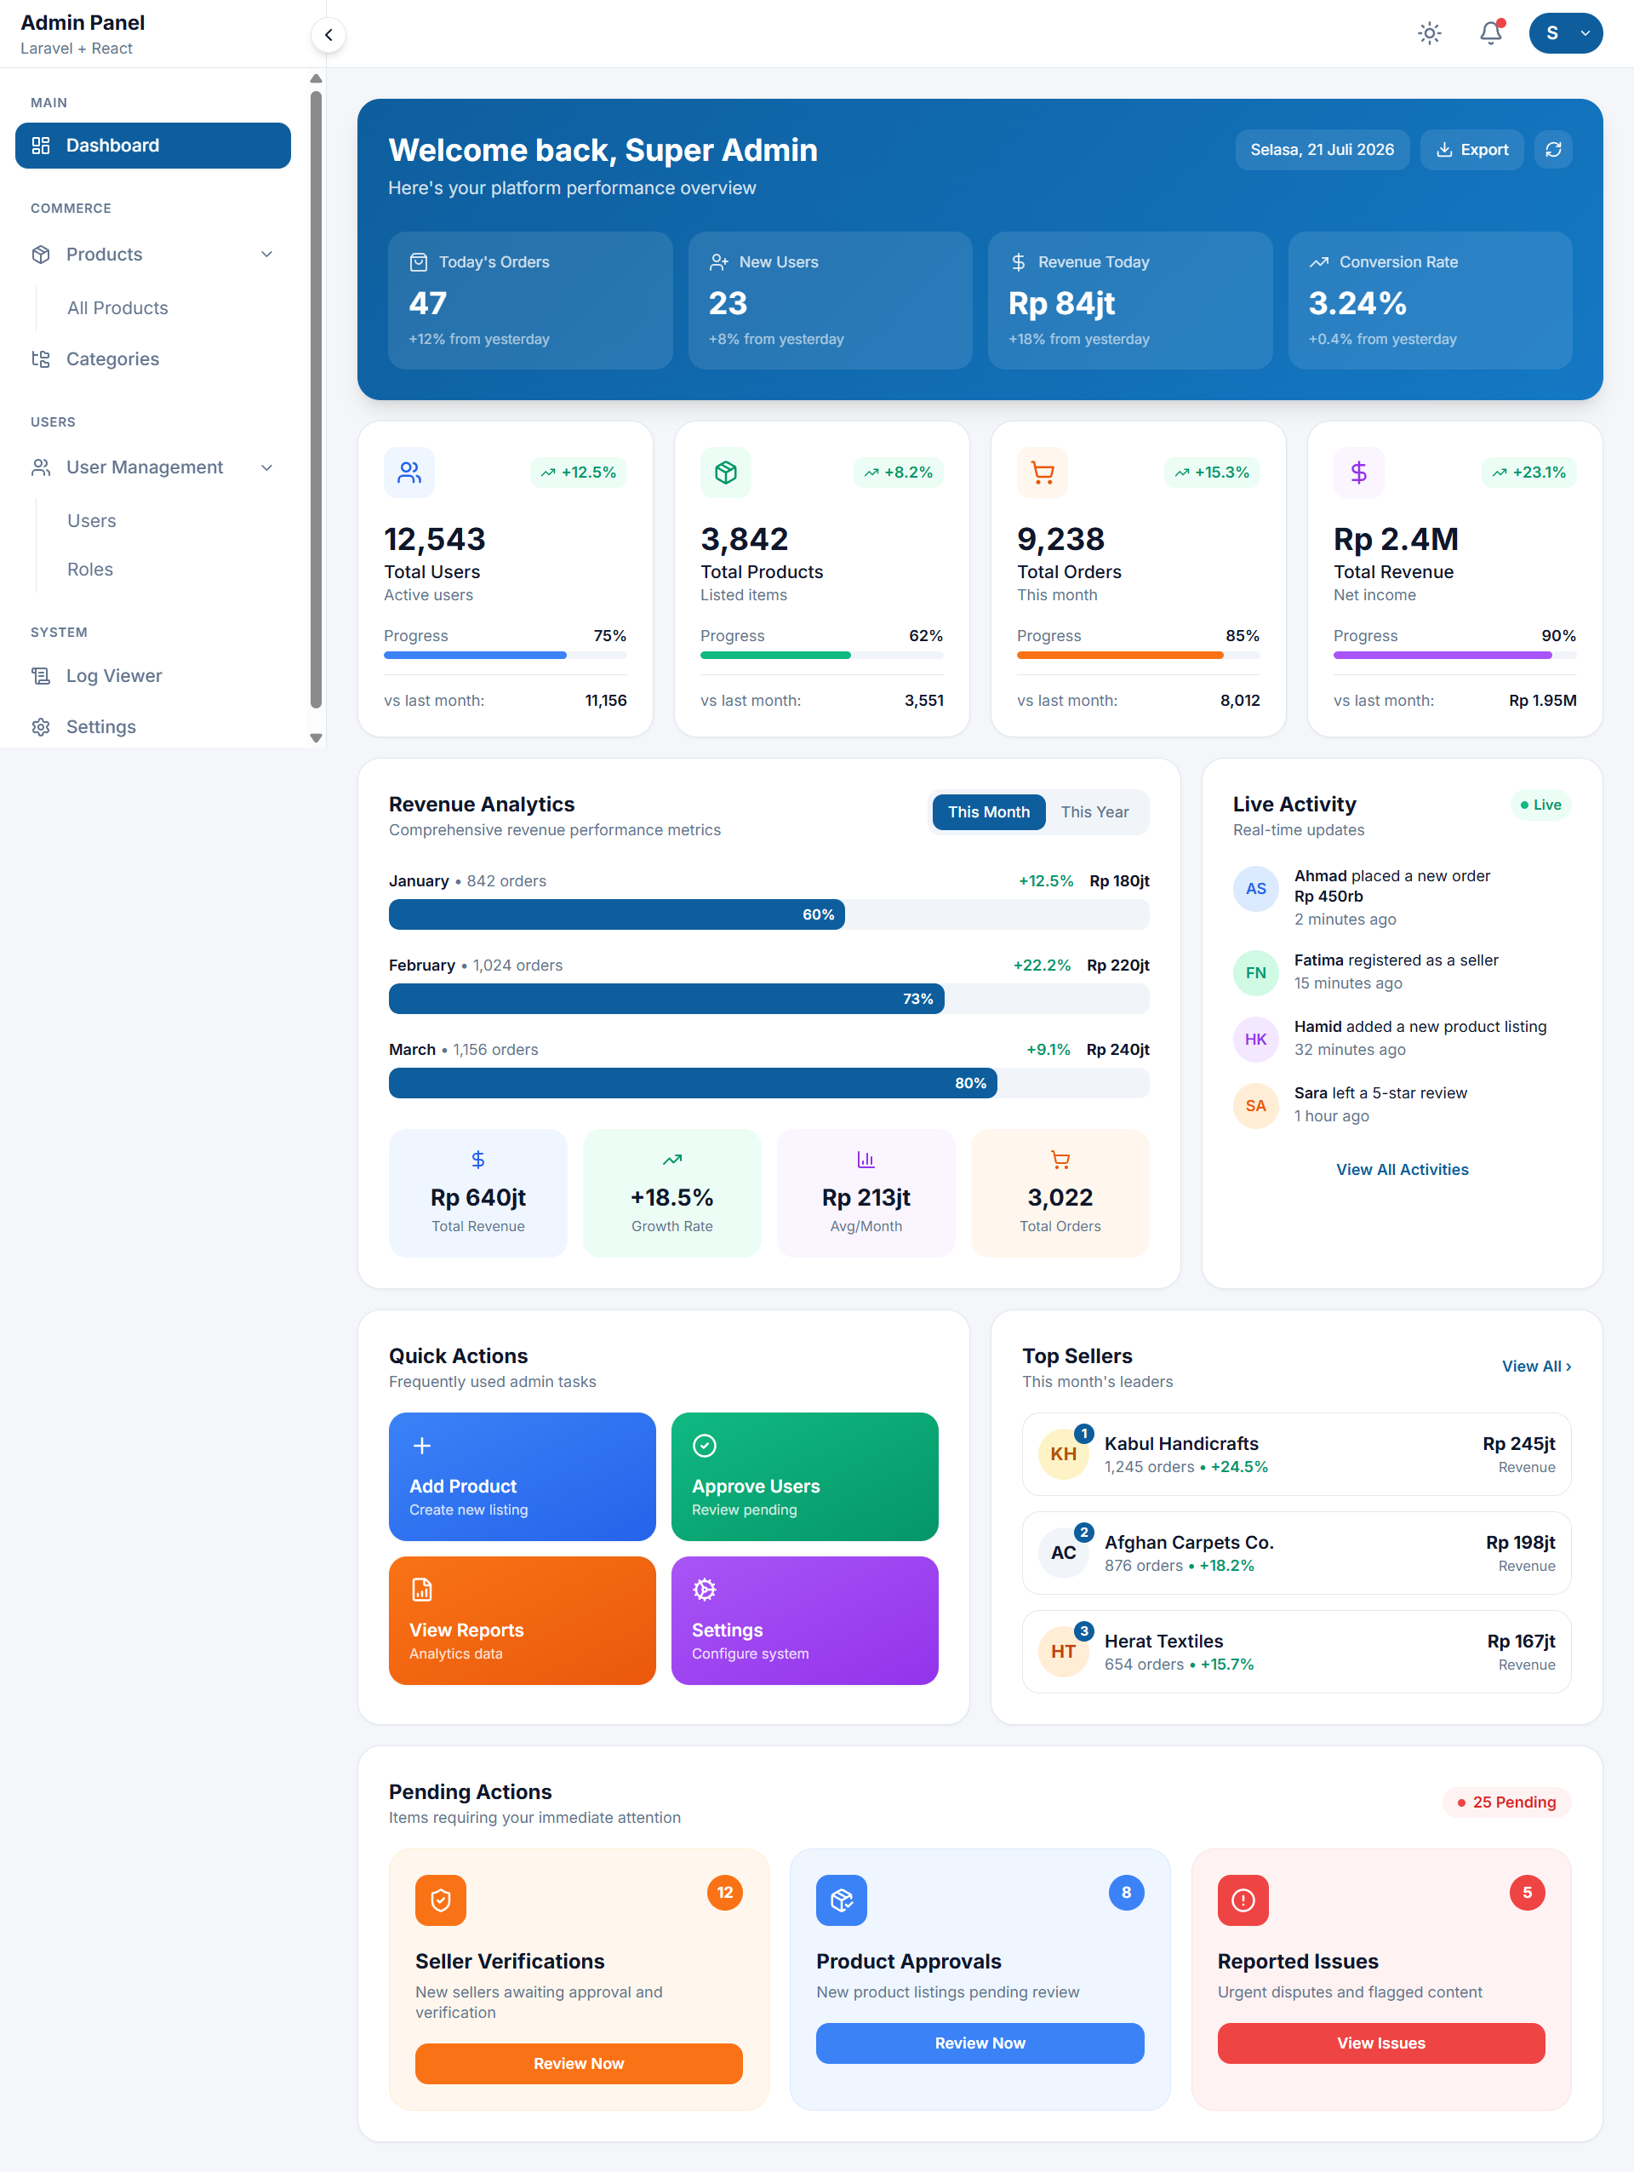This screenshot has height=2172, width=1634.
Task: Click the Seller Verifications shield icon
Action: click(x=441, y=1901)
